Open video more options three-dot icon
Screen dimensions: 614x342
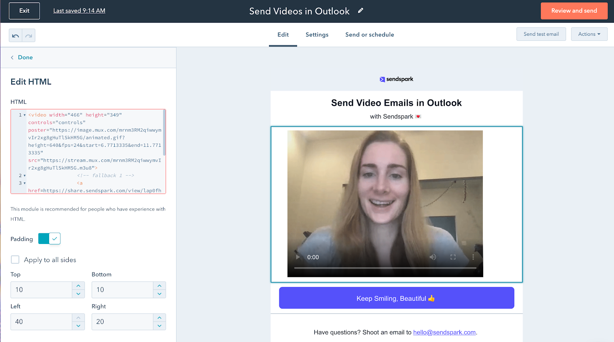click(x=473, y=257)
